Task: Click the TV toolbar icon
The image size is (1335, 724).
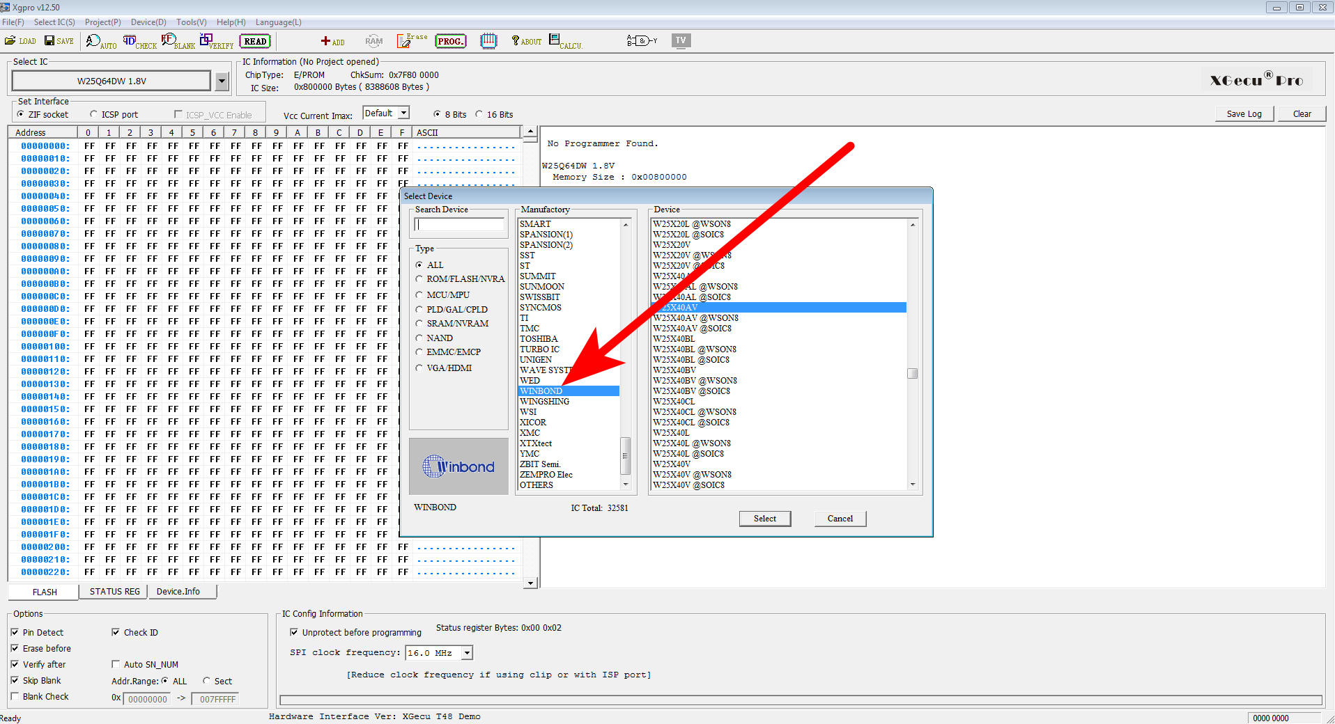Action: pos(681,40)
